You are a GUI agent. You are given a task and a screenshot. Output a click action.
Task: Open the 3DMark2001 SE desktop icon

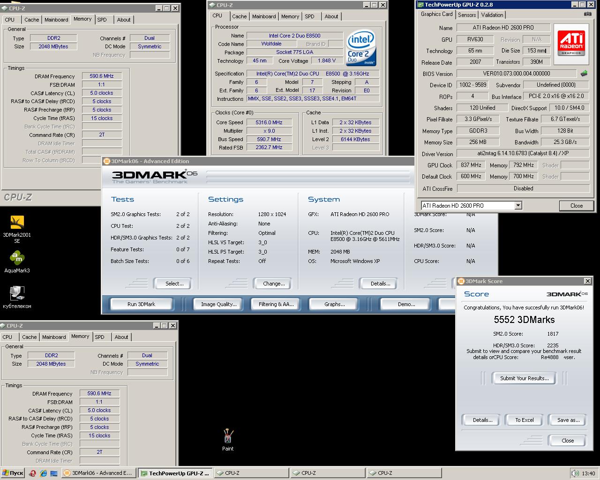click(x=17, y=229)
